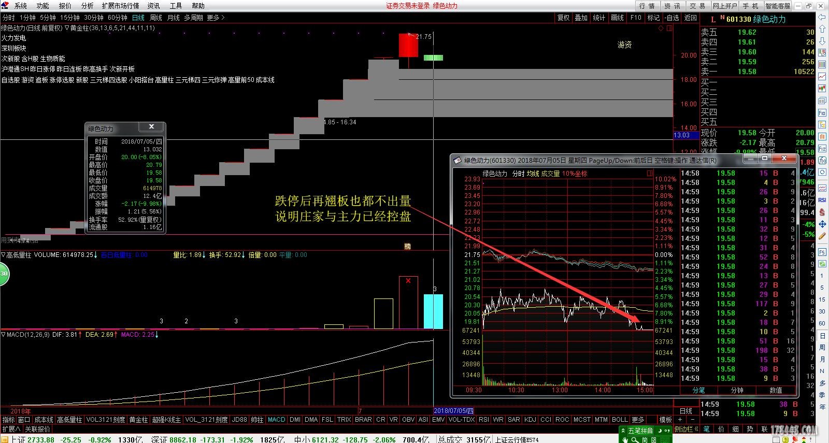Image resolution: width=829 pixels, height=443 pixels.
Task: Open the line chart icon in right sidebar
Action: [822, 76]
